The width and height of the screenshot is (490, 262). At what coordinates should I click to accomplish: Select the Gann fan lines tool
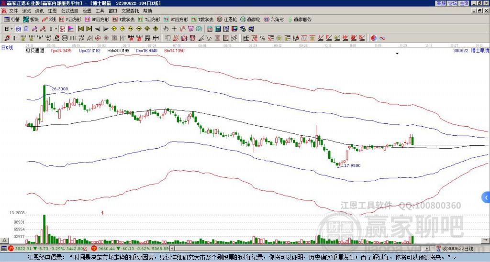(176, 38)
